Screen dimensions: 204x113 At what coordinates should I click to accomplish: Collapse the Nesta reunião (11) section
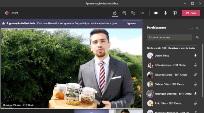point(145,48)
